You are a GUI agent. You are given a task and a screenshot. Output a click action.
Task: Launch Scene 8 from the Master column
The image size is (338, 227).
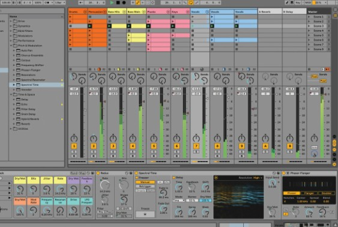(x=309, y=49)
